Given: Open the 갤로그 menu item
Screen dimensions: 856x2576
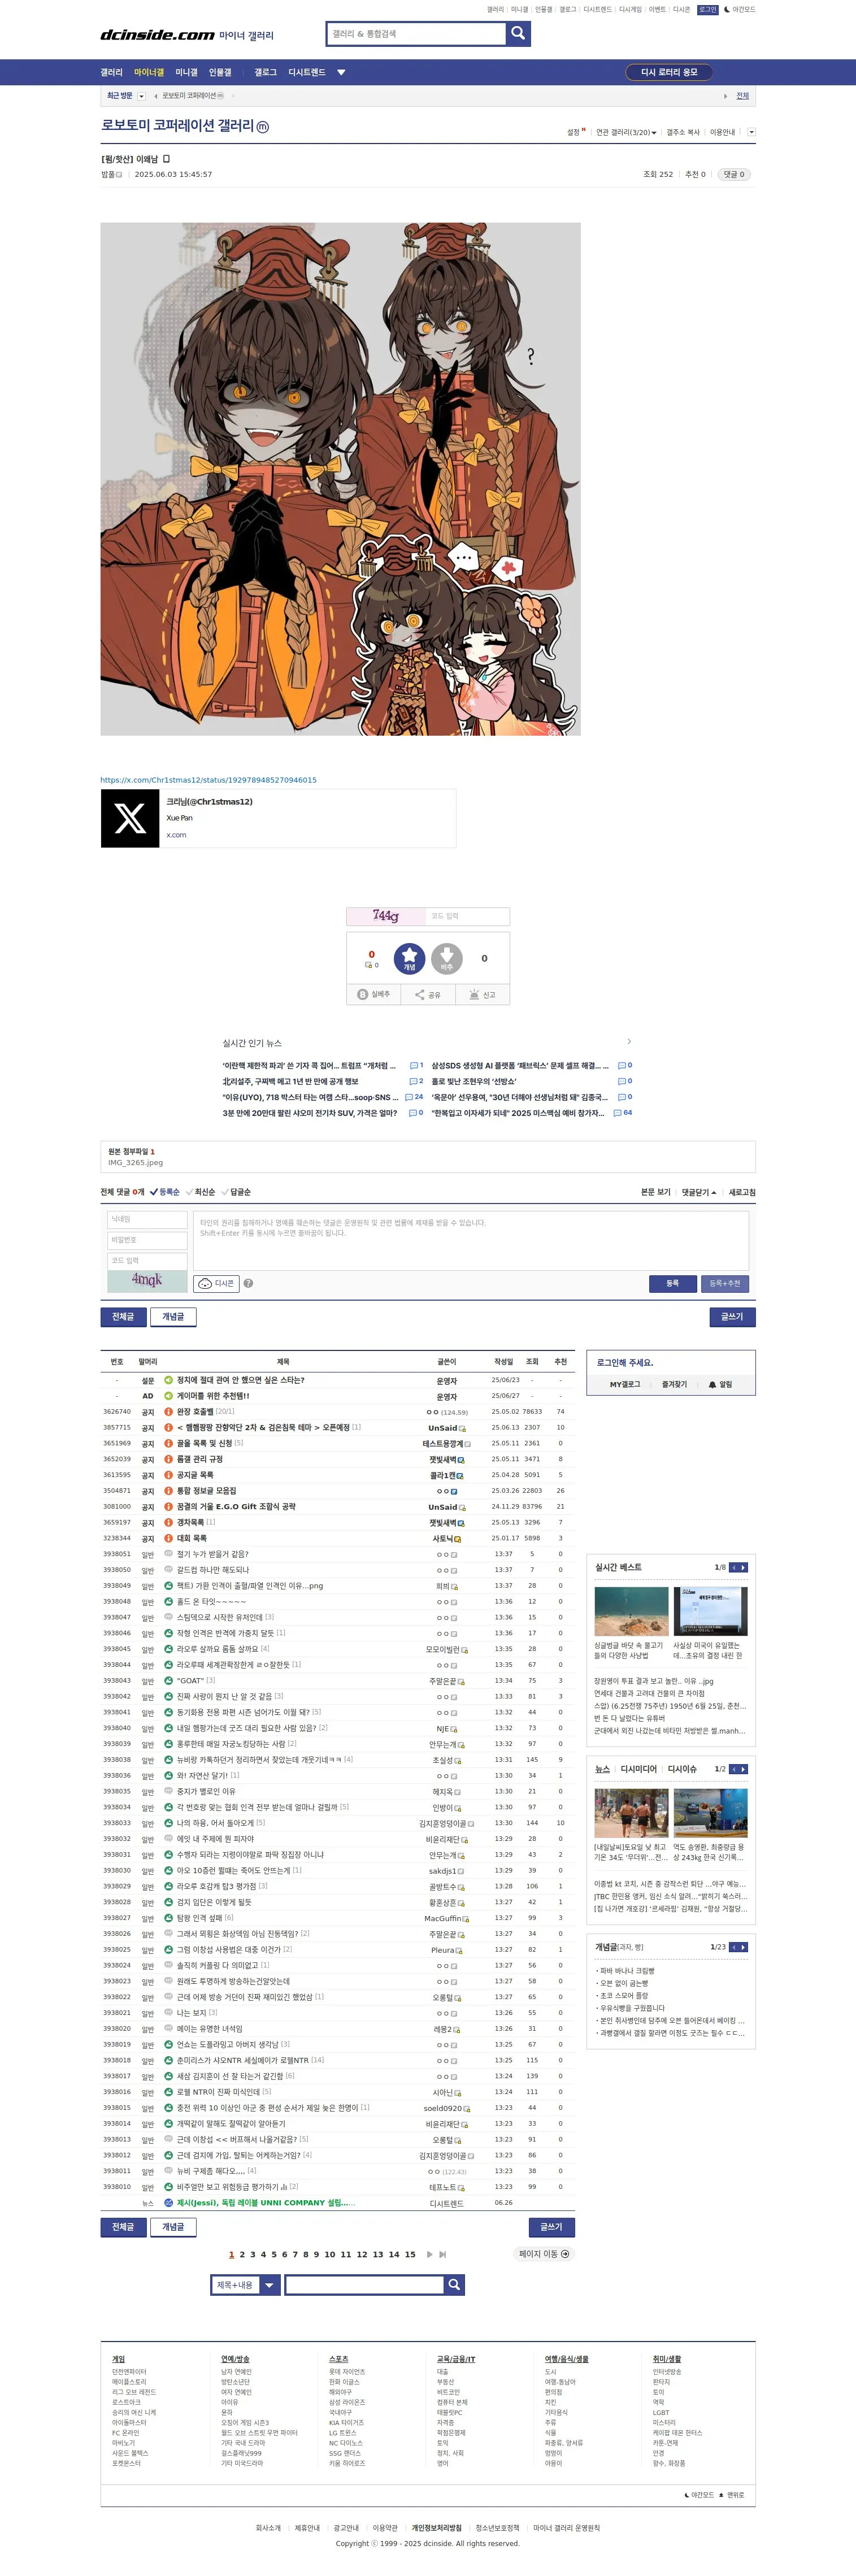Looking at the screenshot, I should click(x=266, y=72).
